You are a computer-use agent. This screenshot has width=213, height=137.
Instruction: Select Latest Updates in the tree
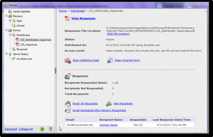pyautogui.click(x=22, y=12)
